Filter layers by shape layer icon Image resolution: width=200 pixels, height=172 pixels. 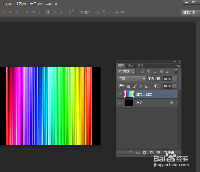point(161,72)
